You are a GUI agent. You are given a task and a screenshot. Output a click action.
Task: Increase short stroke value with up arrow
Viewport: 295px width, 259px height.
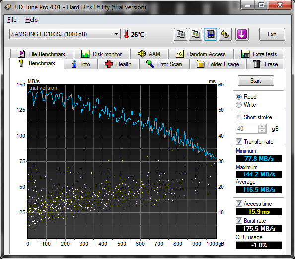click(262, 127)
